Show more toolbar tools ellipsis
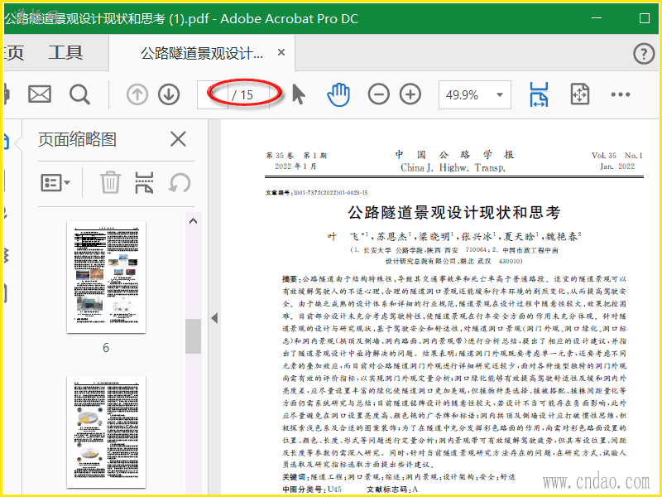662x497 pixels. [x=620, y=94]
